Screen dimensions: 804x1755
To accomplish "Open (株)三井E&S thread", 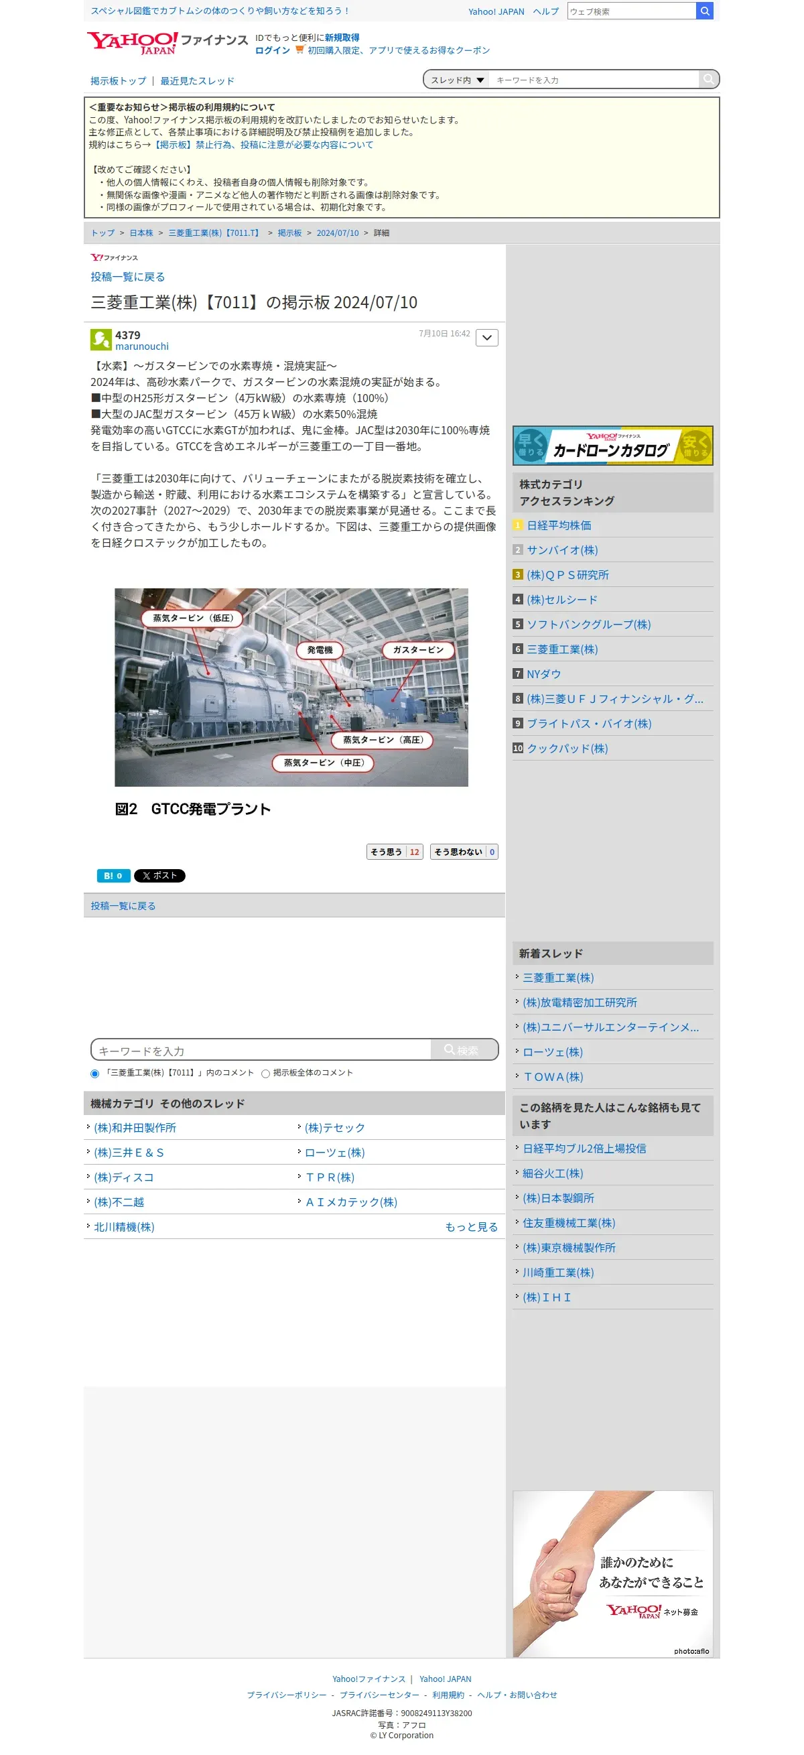I will tap(129, 1152).
